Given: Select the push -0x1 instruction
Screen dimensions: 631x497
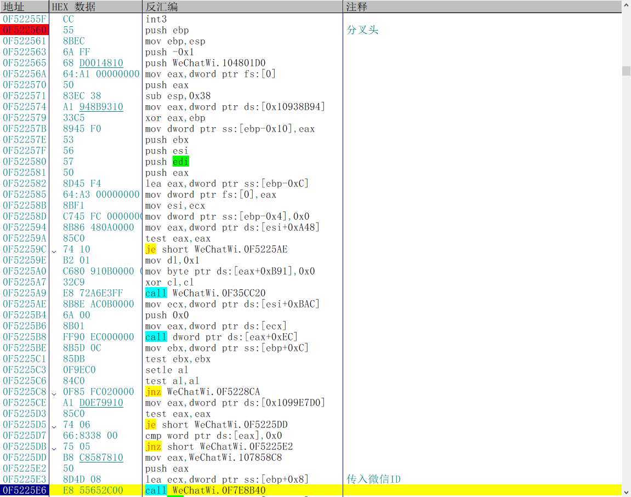Looking at the screenshot, I should [170, 52].
